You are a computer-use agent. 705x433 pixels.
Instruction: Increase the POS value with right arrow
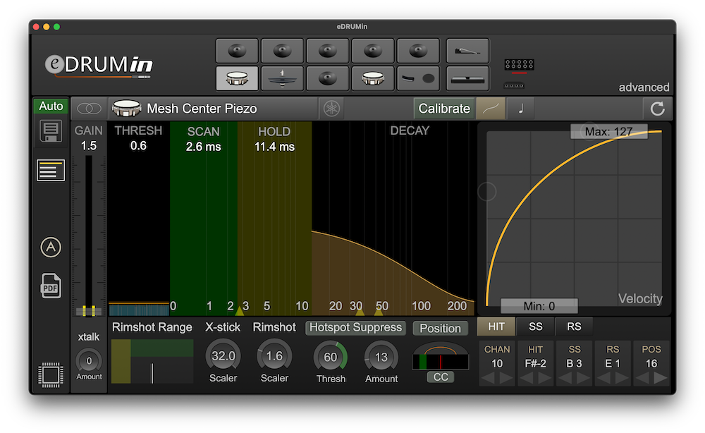661,378
